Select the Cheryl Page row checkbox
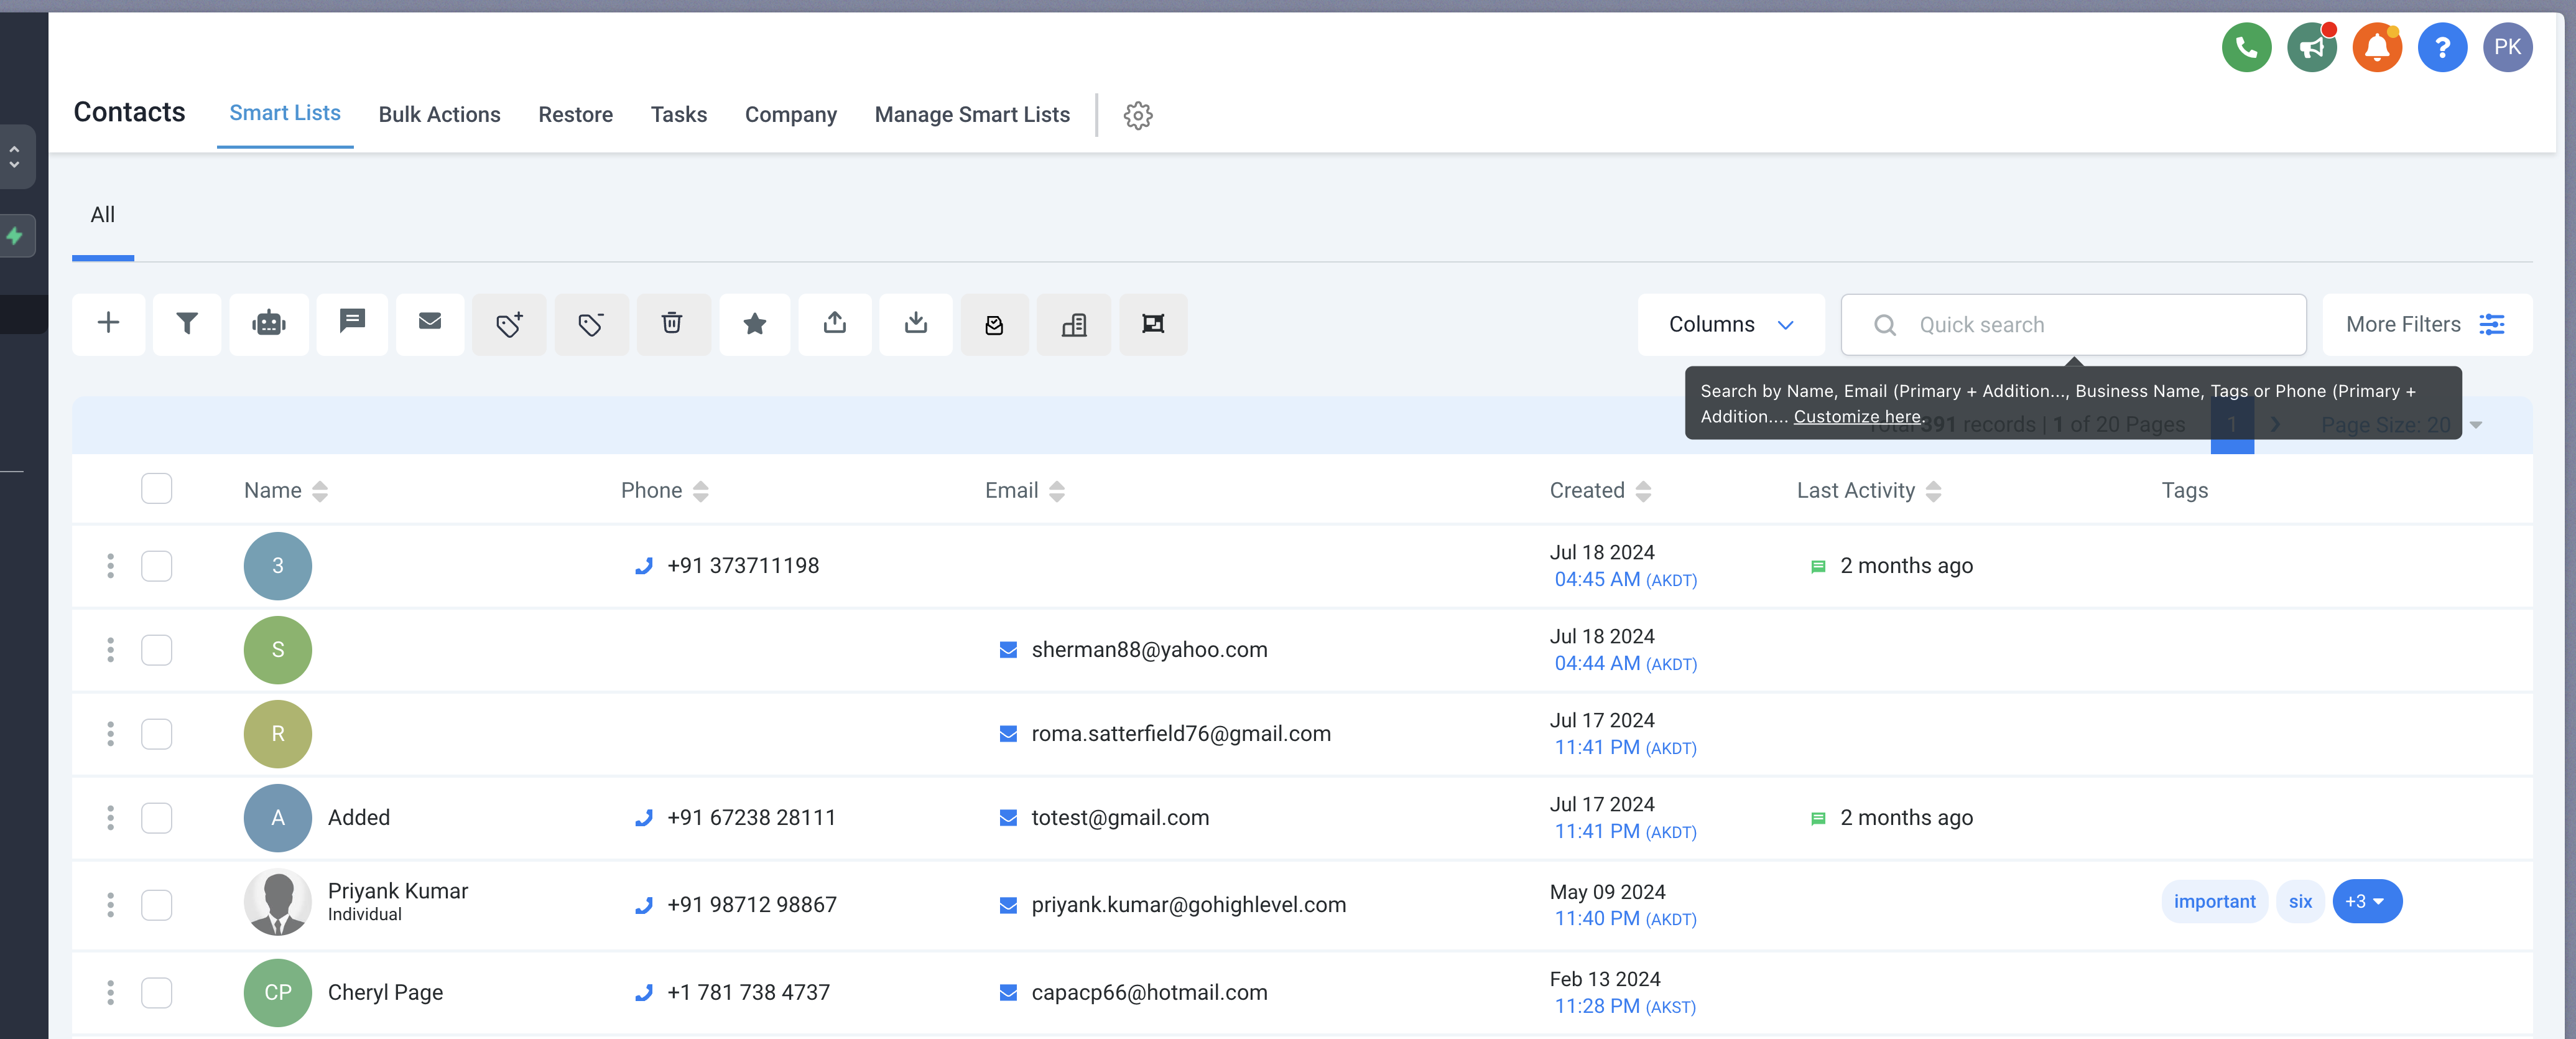 pos(156,992)
